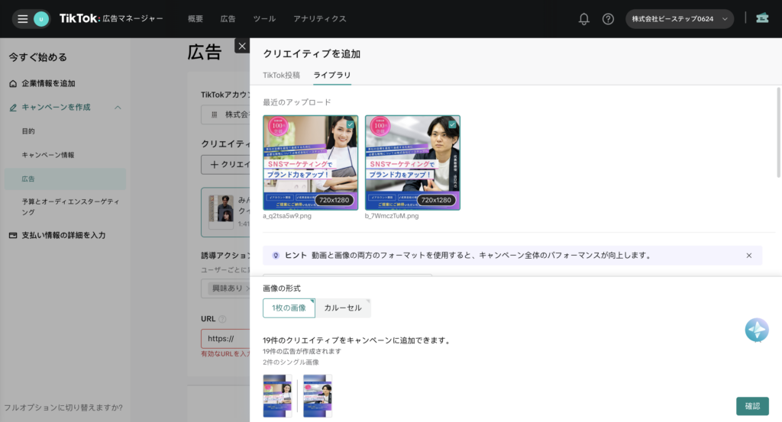Click the クリエイティブ add button

[225, 164]
